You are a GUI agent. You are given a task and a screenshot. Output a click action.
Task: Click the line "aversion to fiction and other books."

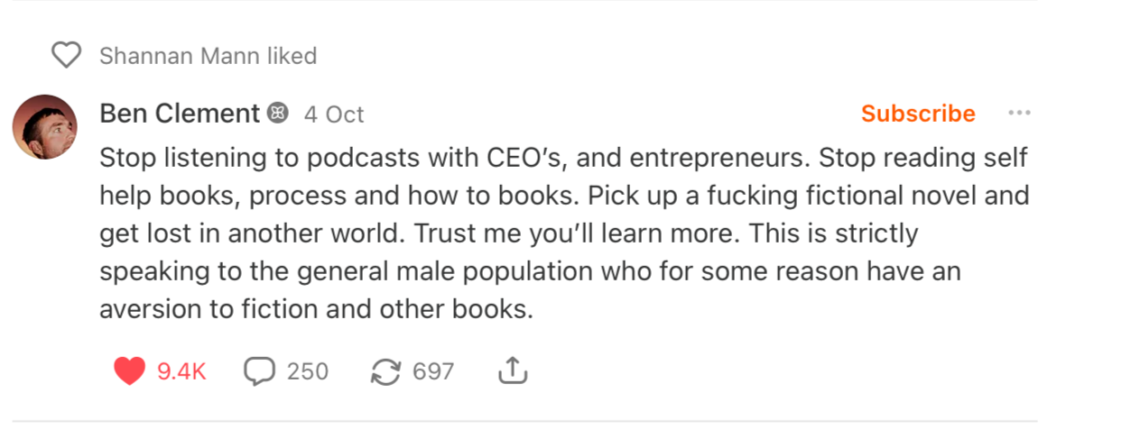(316, 309)
